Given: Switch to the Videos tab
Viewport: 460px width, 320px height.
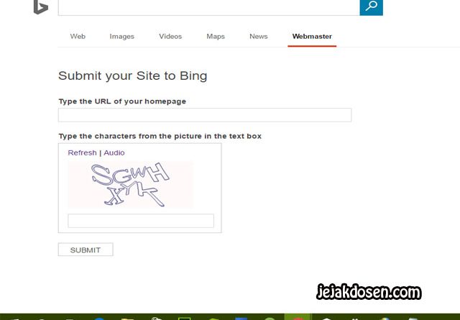Looking at the screenshot, I should pos(170,37).
